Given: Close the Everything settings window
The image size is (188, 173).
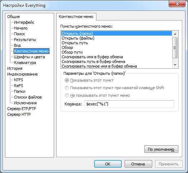Looking at the screenshot, I should tap(177, 4).
